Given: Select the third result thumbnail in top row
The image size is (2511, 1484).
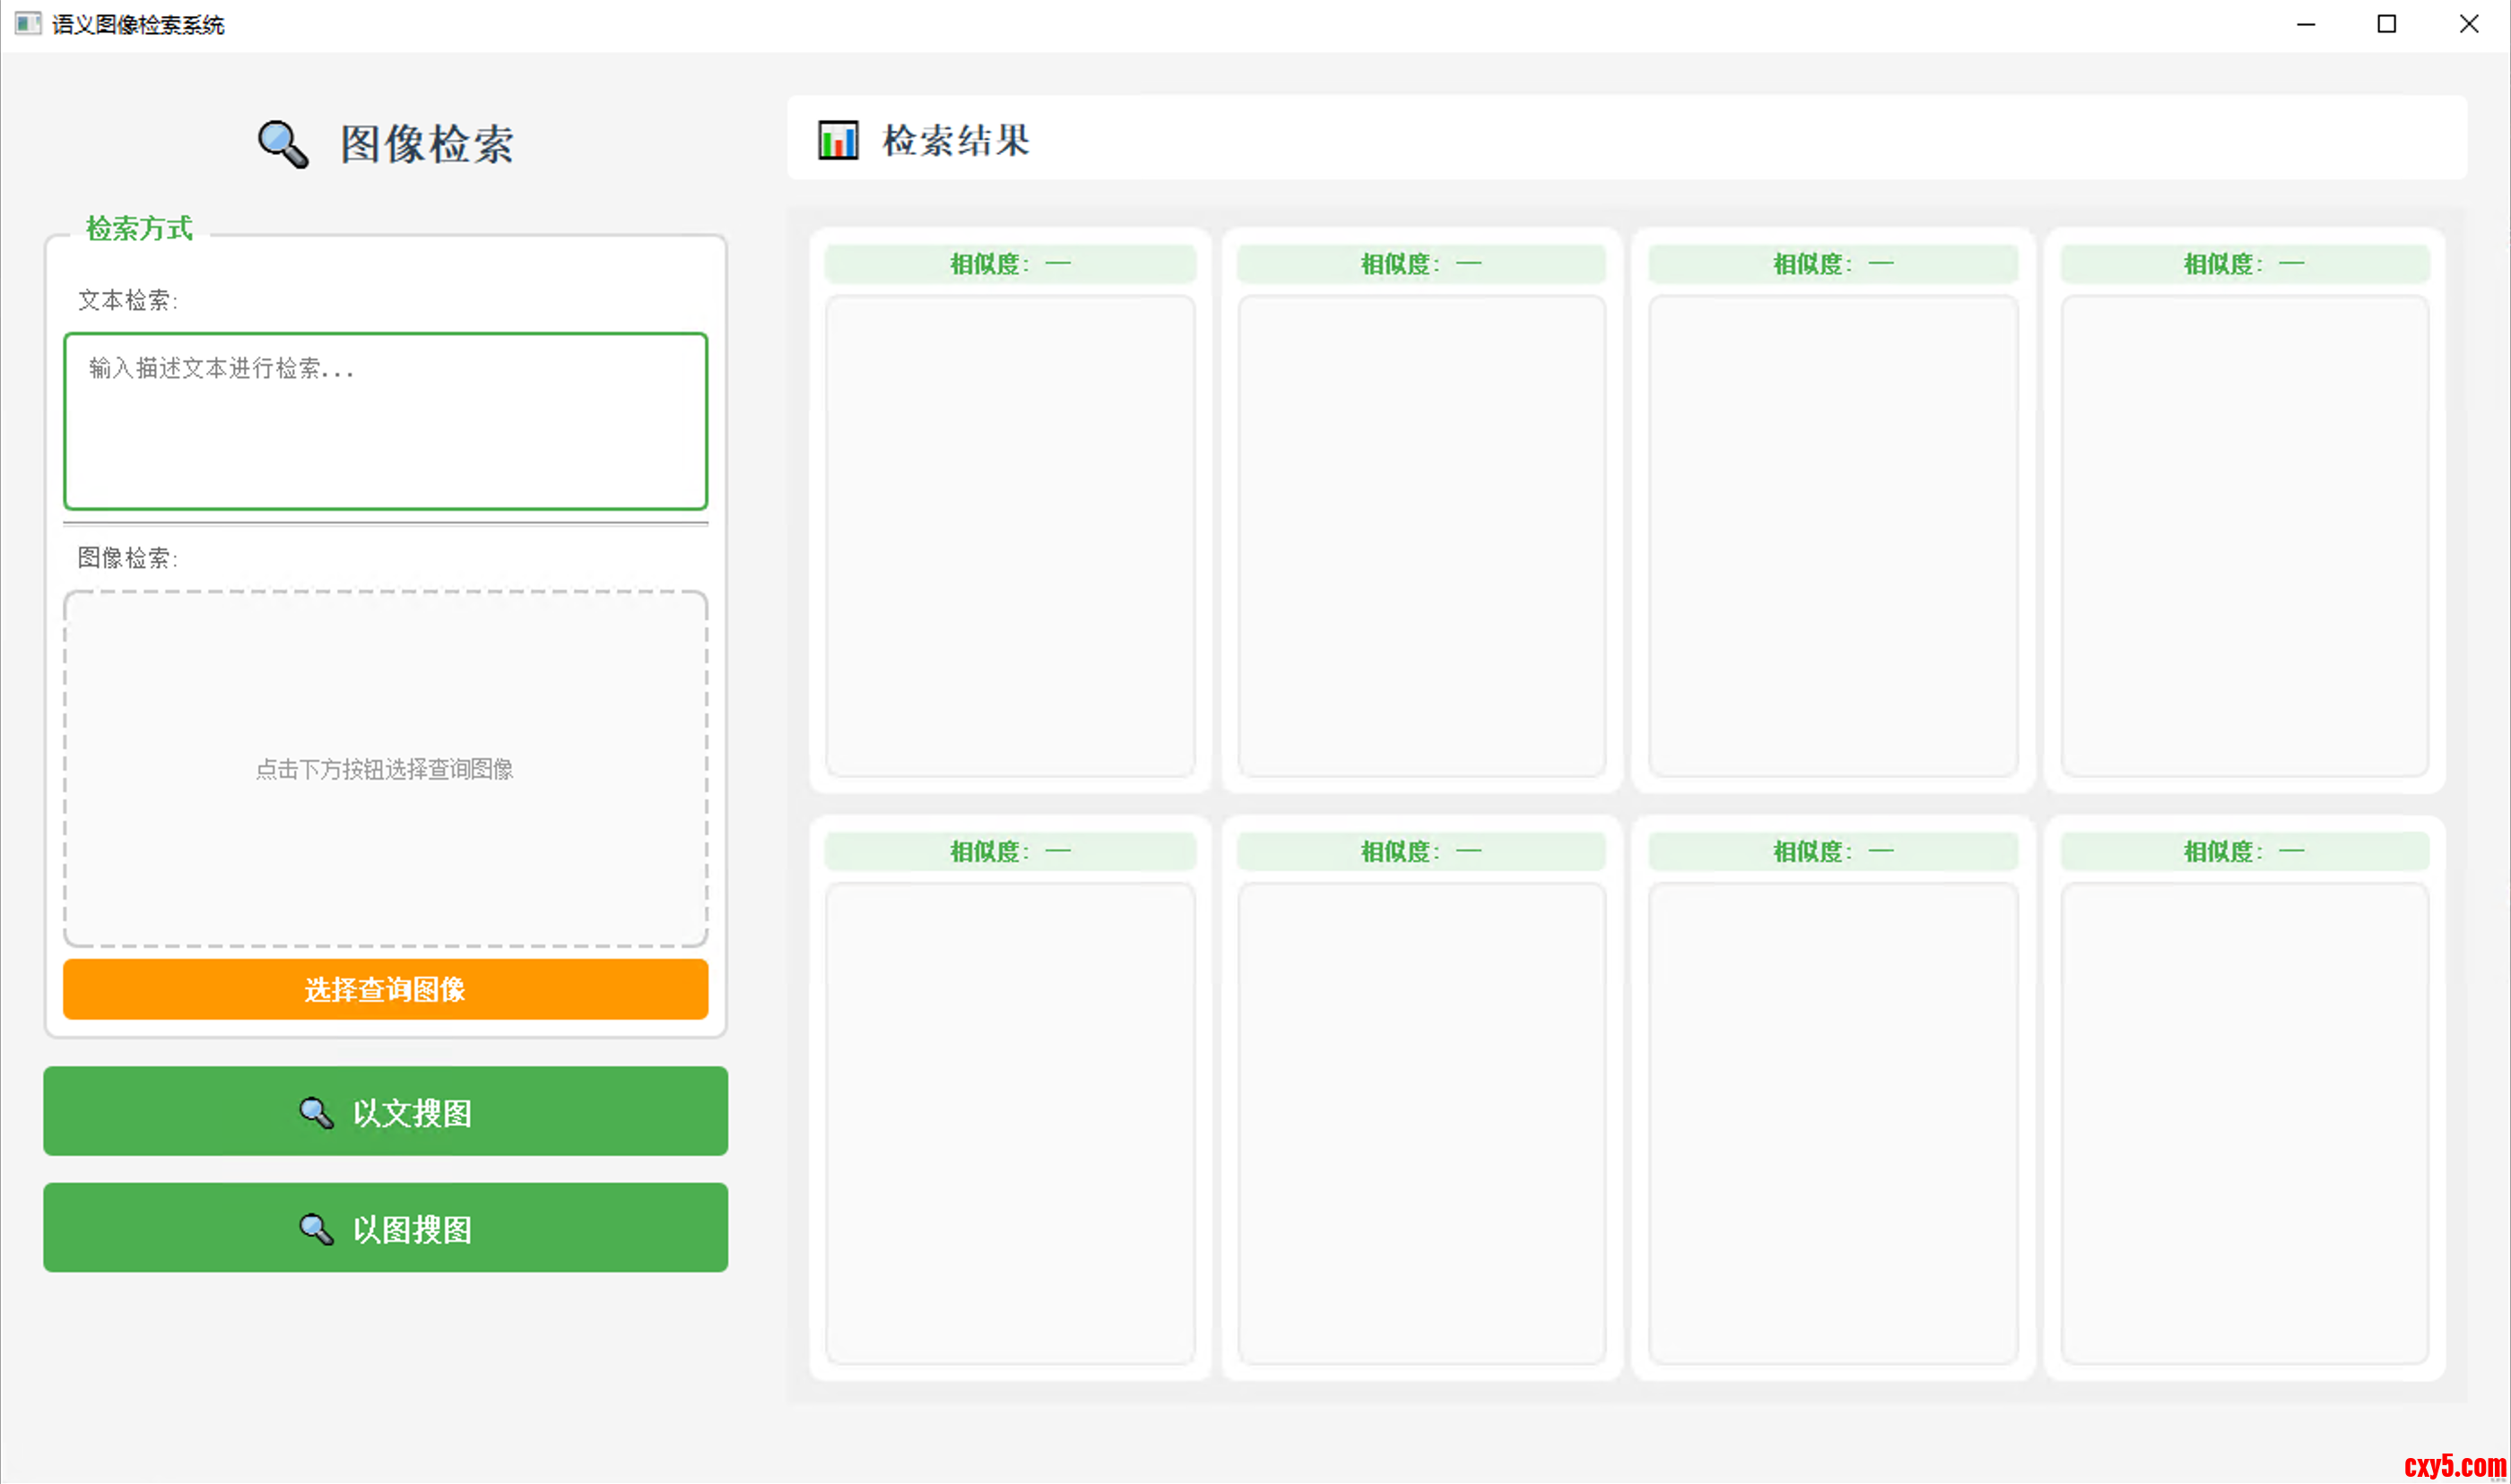Looking at the screenshot, I should click(x=1833, y=535).
